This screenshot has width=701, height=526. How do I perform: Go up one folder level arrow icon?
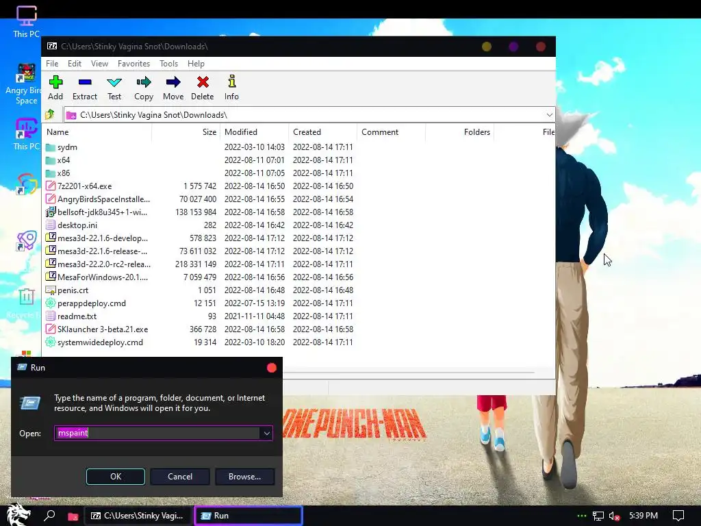click(49, 114)
